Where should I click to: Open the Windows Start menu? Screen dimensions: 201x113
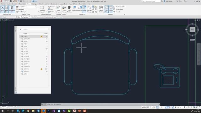pyautogui.click(x=3, y=111)
